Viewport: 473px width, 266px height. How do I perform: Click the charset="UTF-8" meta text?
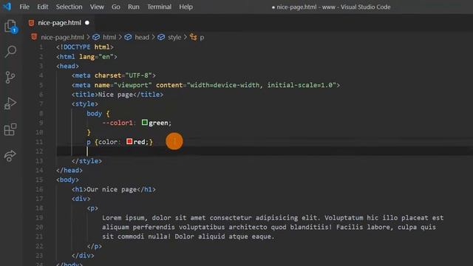(x=123, y=75)
